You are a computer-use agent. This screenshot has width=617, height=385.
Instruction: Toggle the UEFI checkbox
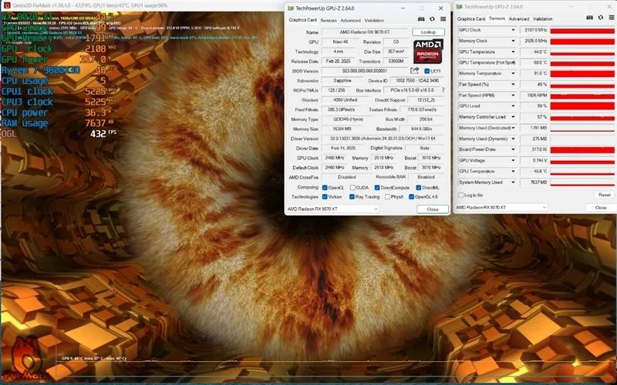point(427,71)
